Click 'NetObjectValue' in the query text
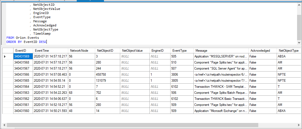This screenshot has height=129, width=302. [x=46, y=9]
